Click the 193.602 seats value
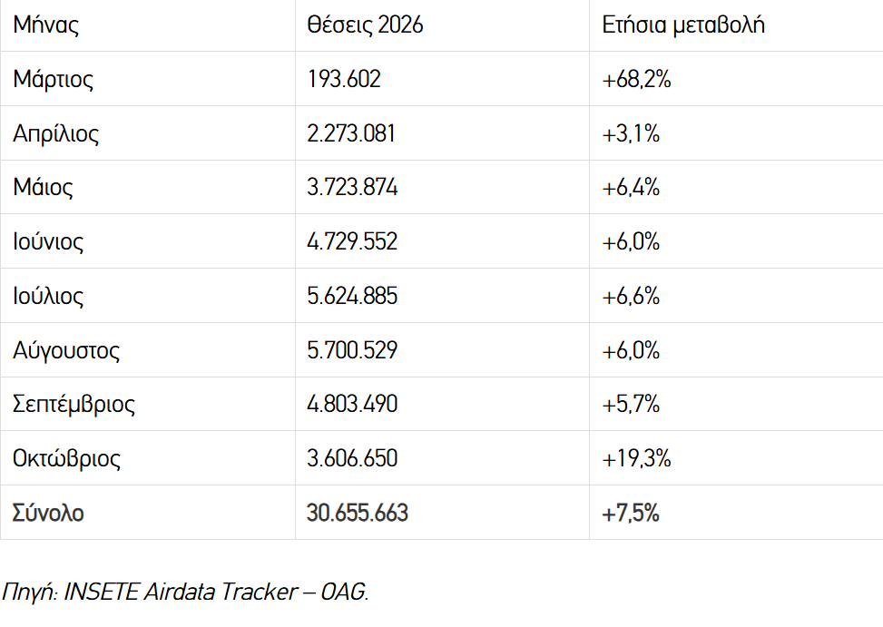 [344, 79]
